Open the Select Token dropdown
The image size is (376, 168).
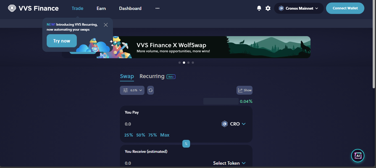click(229, 163)
